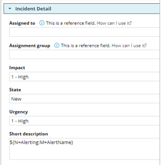Image resolution: width=161 pixels, height=165 pixels.
Task: Open 'How can I use it?' for Assigned to
Action: tap(114, 23)
